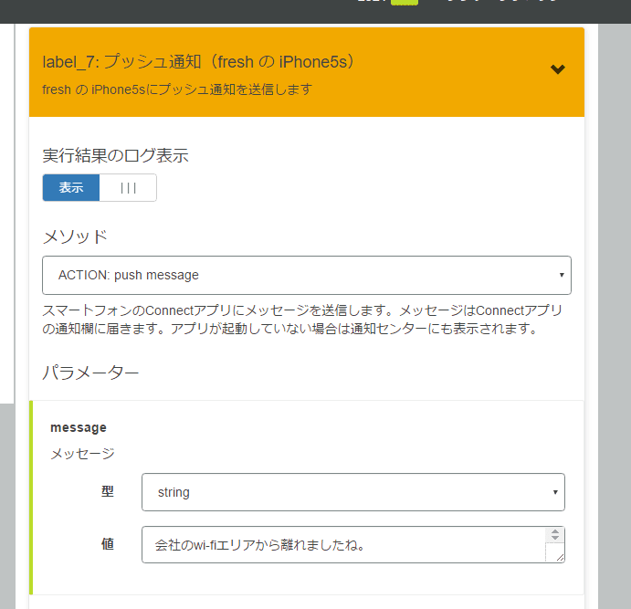Click the arrow on the string dropdown
Viewport: 631px width, 609px height.
tap(554, 493)
